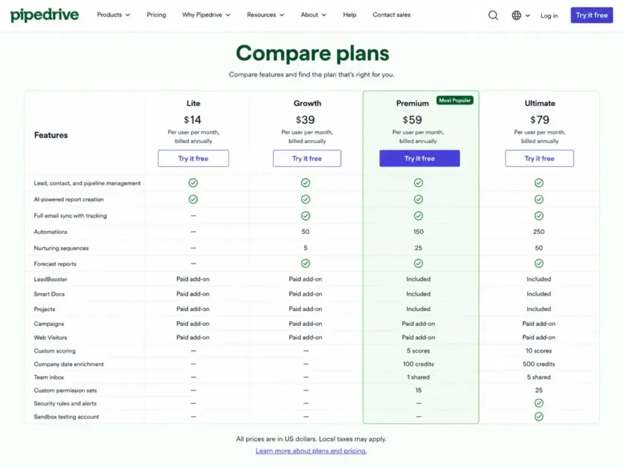Click Growth checkmark for AI-powered report creation
This screenshot has height=467, width=623.
click(x=305, y=199)
